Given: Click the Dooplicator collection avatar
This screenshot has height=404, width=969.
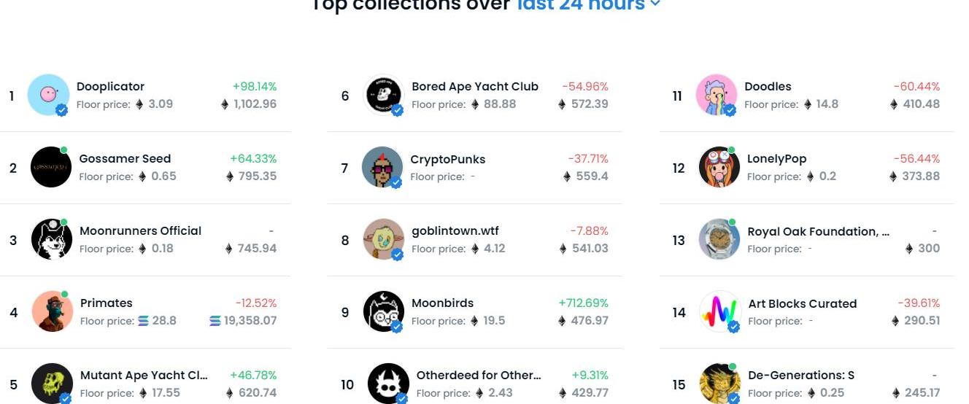Looking at the screenshot, I should click(48, 95).
